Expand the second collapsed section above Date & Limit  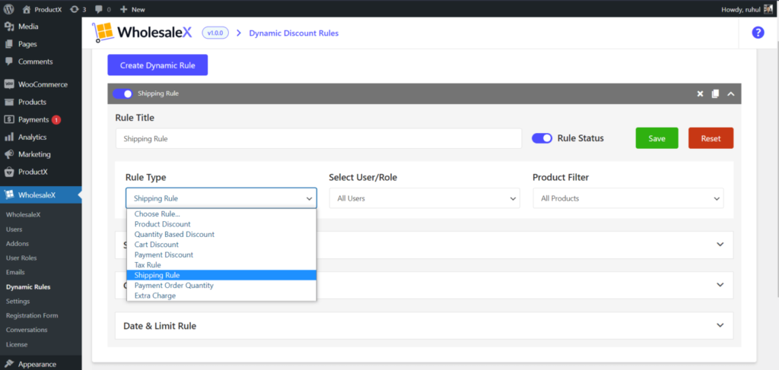(x=424, y=285)
